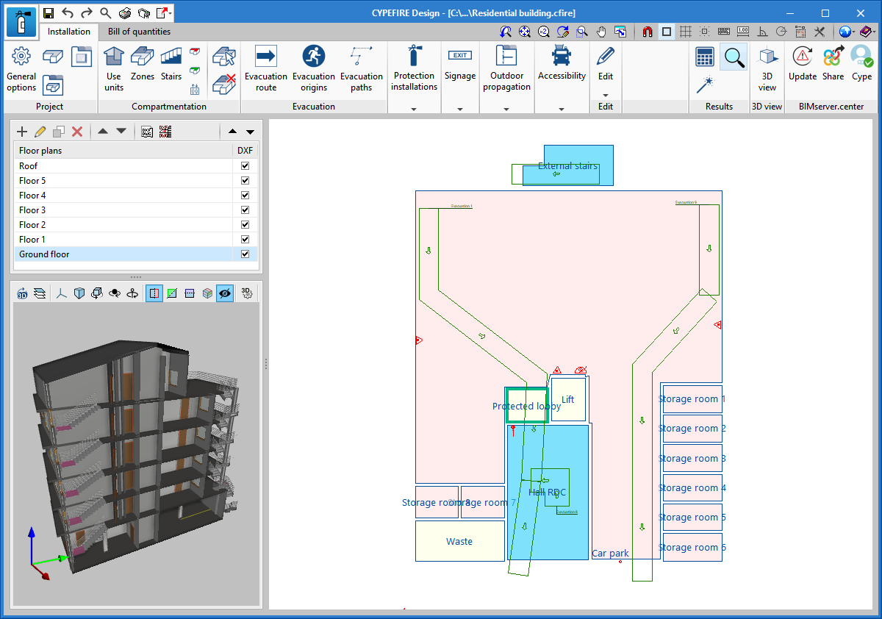Open General options gear icon

(21, 57)
